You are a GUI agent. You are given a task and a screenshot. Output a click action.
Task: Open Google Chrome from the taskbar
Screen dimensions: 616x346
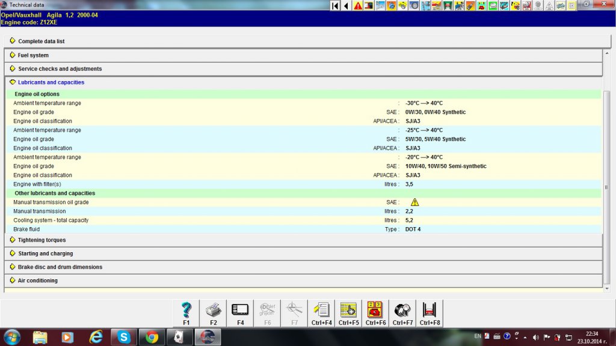pos(152,337)
